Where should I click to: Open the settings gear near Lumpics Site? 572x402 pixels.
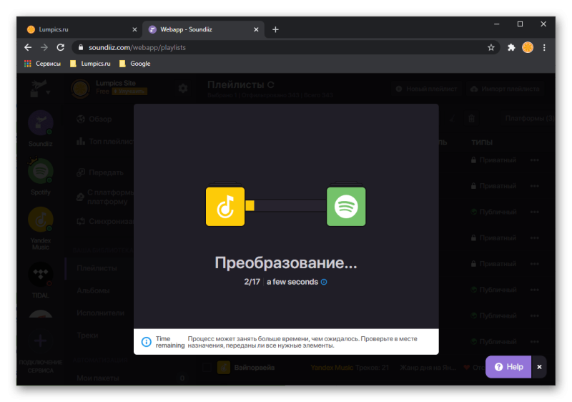point(183,88)
